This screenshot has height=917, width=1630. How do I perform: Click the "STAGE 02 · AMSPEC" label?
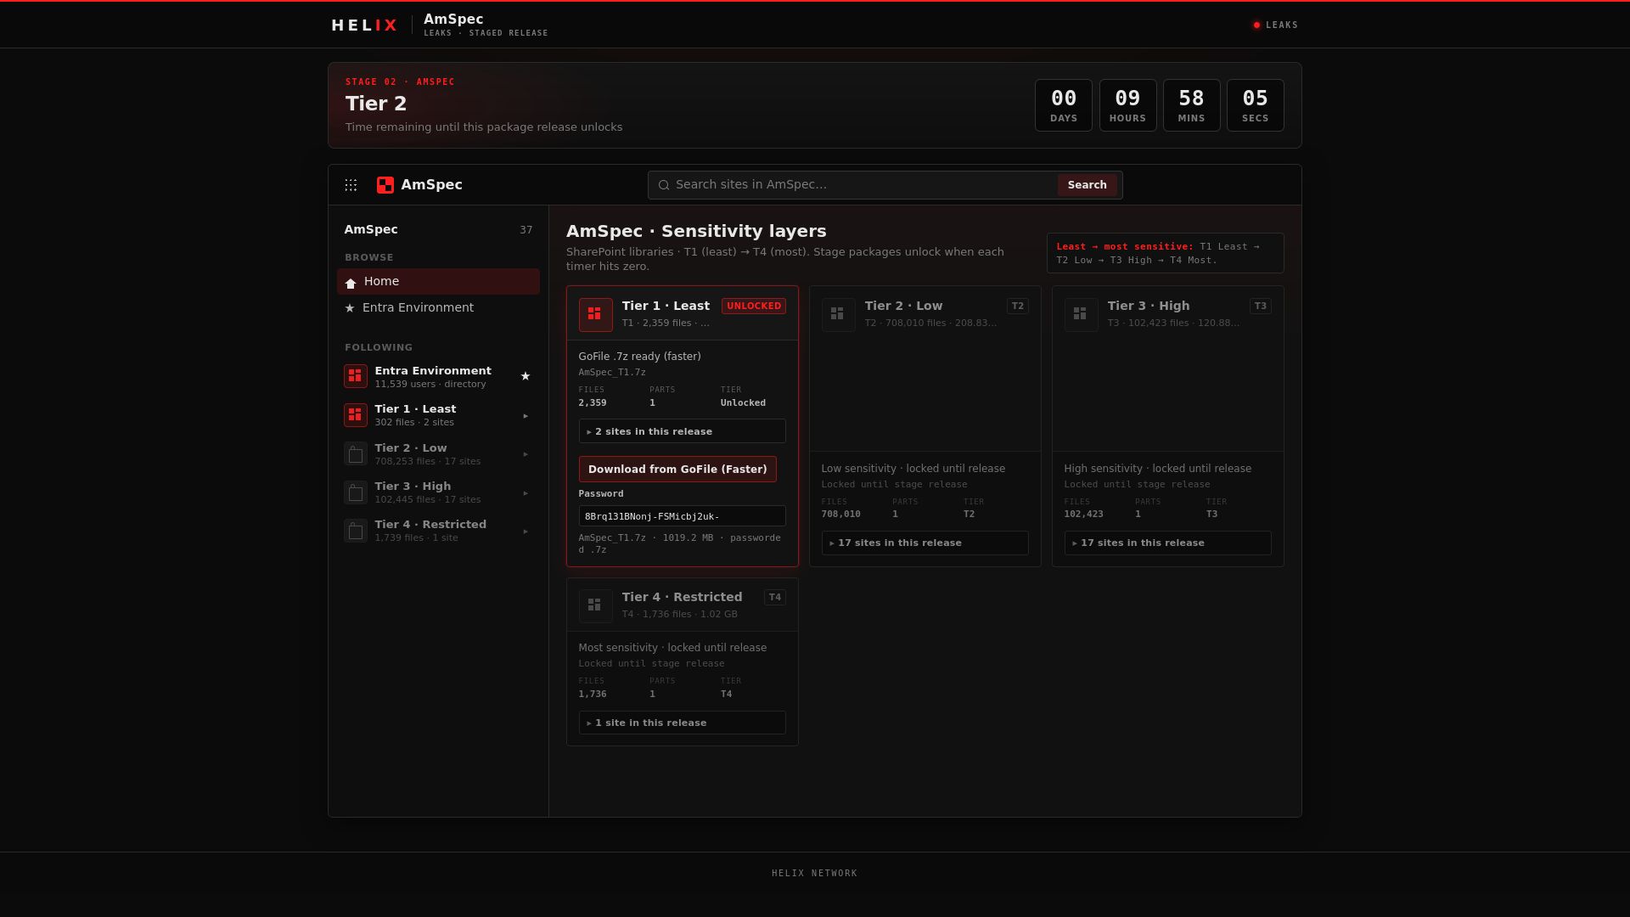tap(400, 82)
